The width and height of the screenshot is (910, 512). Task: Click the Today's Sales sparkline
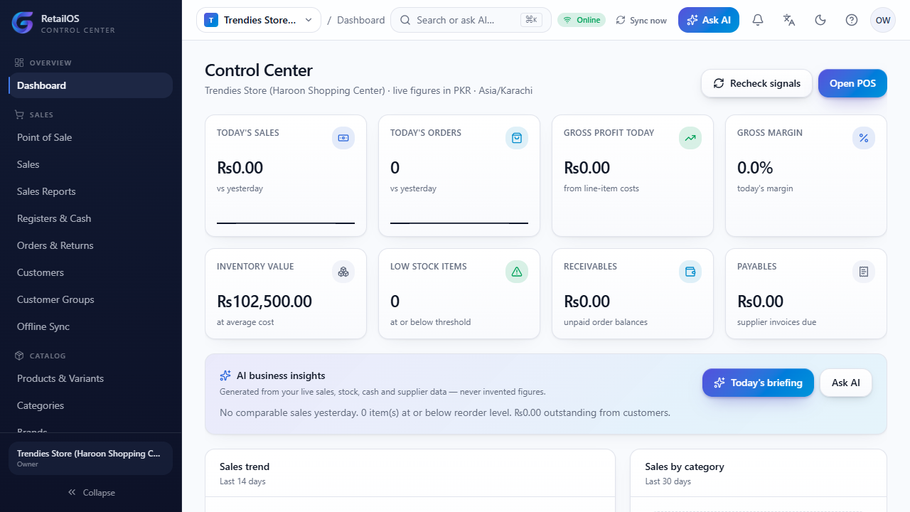pyautogui.click(x=286, y=223)
